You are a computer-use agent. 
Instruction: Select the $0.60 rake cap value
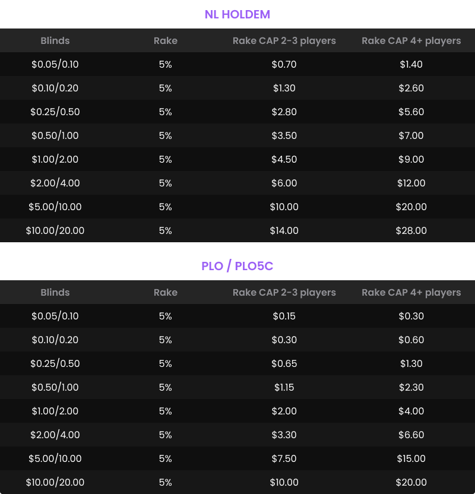click(x=411, y=340)
